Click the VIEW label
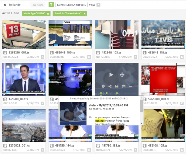 92,5
